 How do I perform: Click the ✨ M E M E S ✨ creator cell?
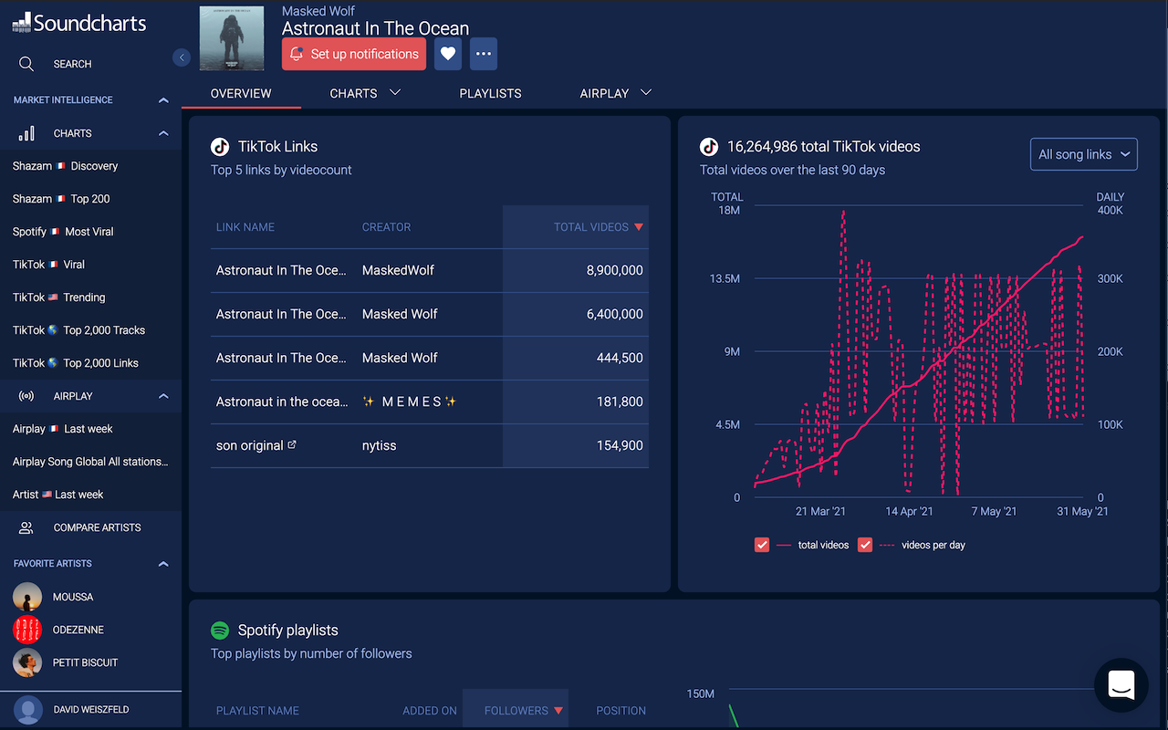pos(410,401)
